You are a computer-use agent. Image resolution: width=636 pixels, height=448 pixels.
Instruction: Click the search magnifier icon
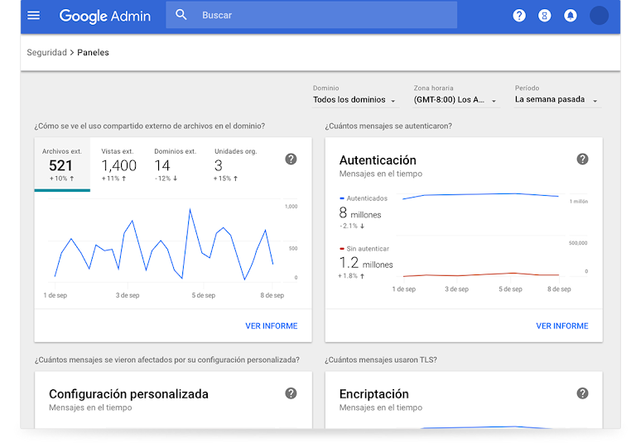click(x=181, y=15)
